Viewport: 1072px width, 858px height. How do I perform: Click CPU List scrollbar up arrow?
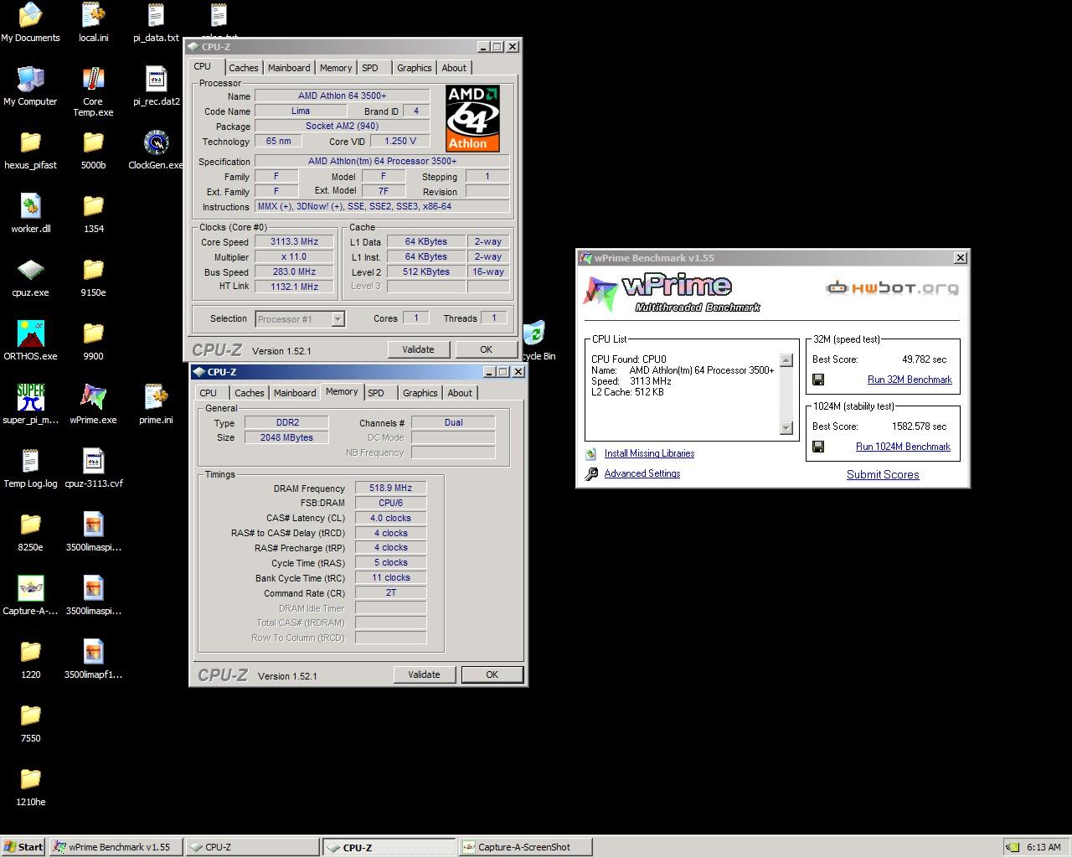(x=786, y=360)
